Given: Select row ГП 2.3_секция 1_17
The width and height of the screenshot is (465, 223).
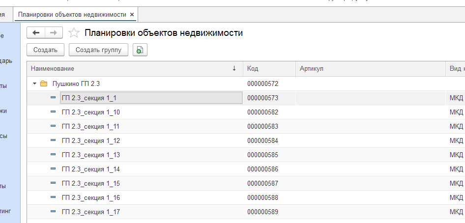Looking at the screenshot, I should [x=91, y=212].
